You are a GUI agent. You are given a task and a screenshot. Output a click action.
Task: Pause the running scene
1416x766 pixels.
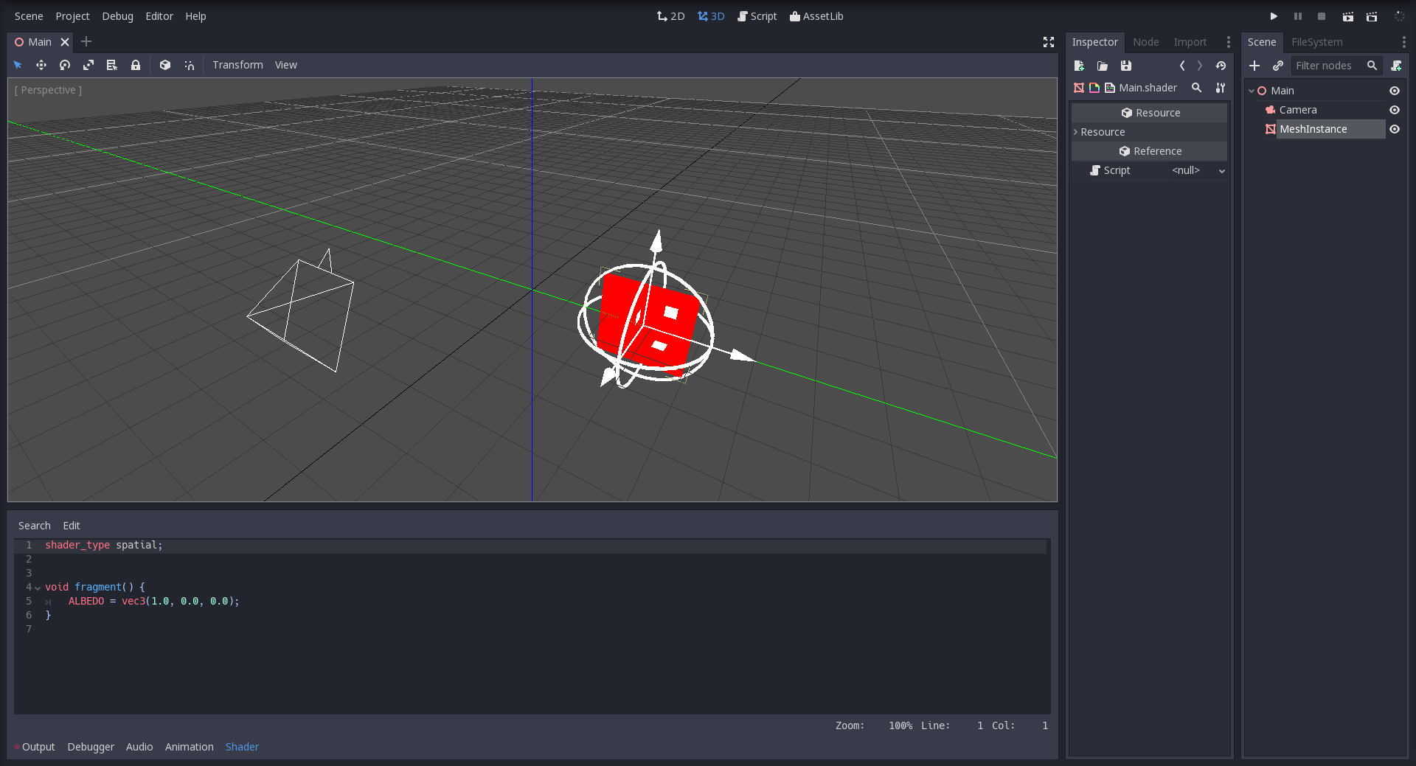coord(1298,16)
